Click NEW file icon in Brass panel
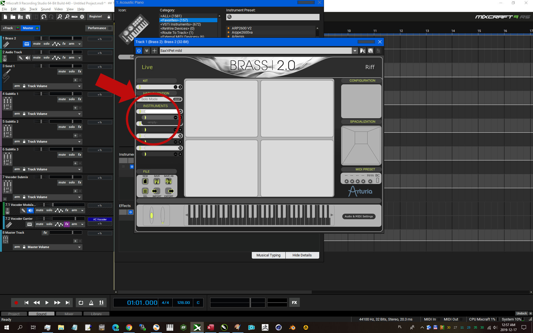Screen dimensions: 533x333 click(x=145, y=181)
